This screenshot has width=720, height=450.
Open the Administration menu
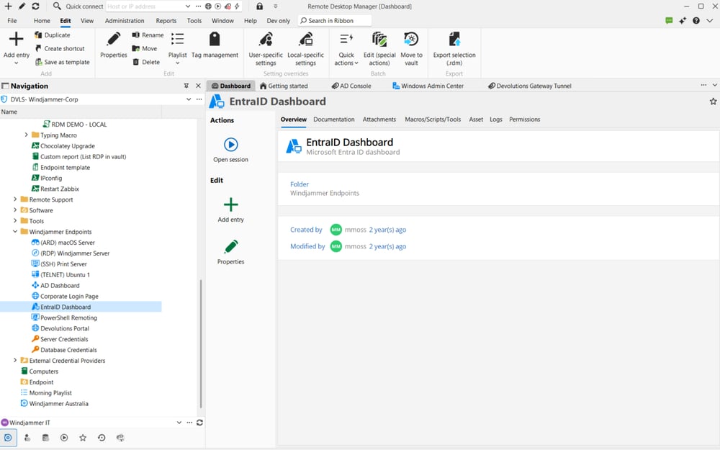125,20
